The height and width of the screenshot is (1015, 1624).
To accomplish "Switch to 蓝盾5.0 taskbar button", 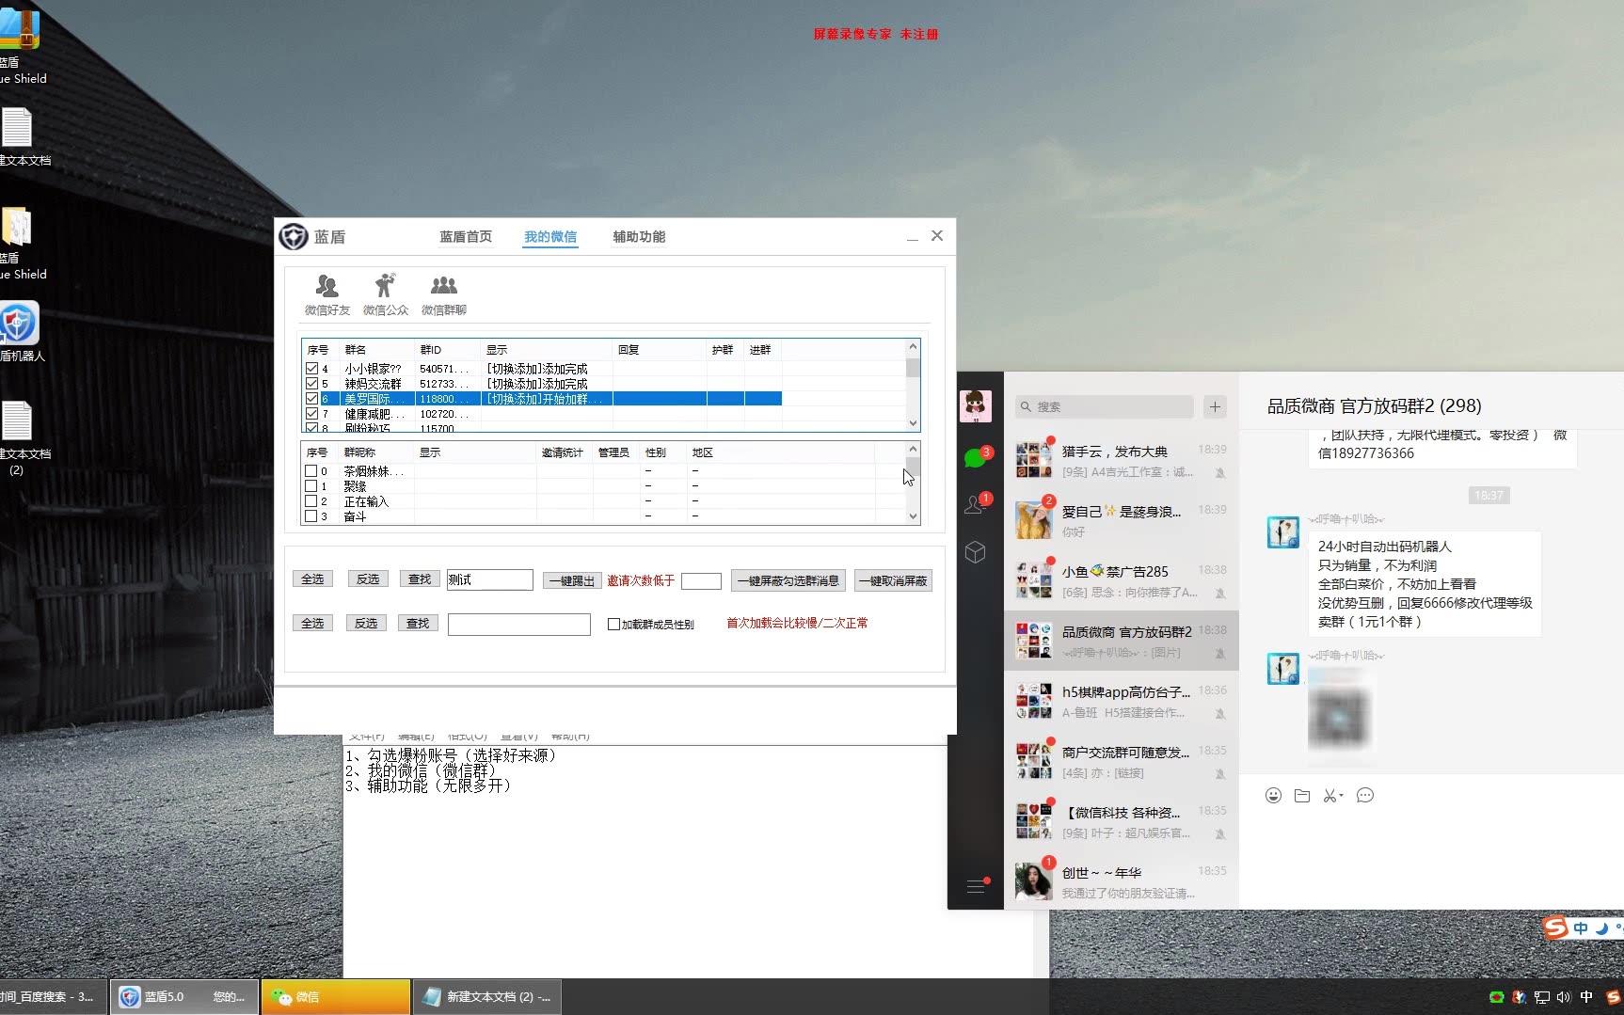I will (x=184, y=997).
